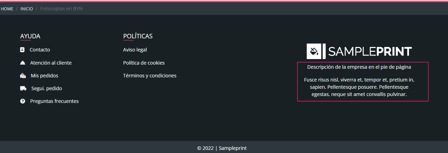
Task: Click the POLÍTICAS section heading
Action: (138, 36)
